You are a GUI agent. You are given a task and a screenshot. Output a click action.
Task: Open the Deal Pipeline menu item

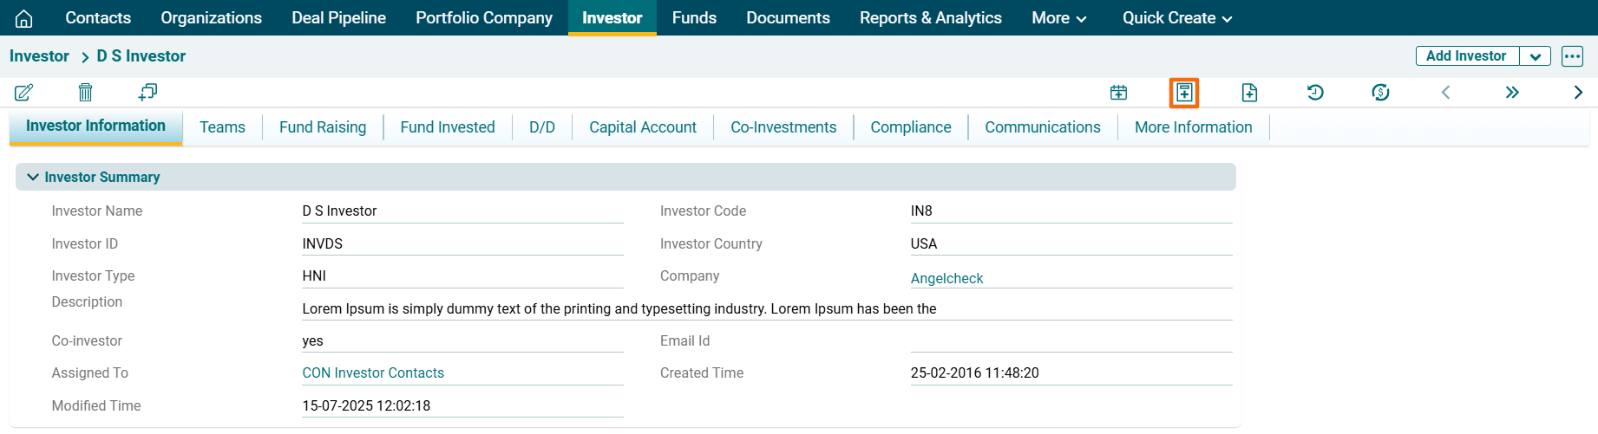338,18
